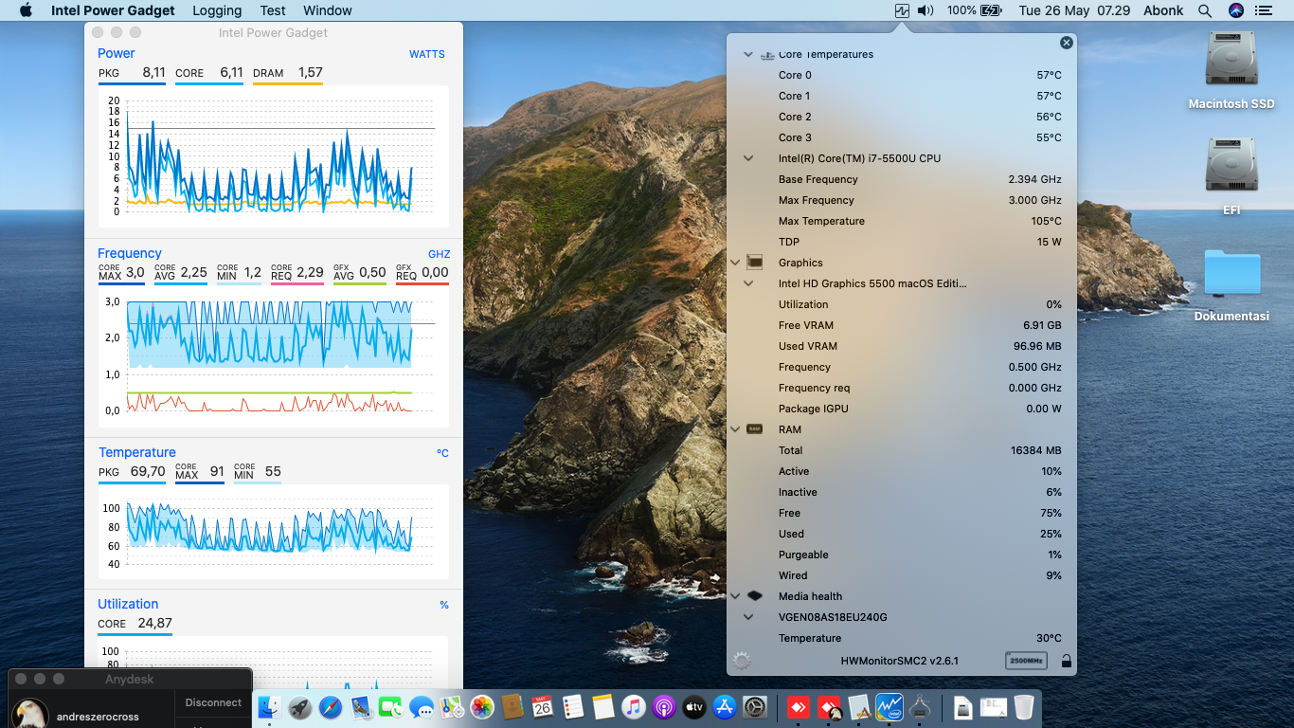Click HWMonitor menu bar status icon
Viewport: 1294px width, 728px height.
[x=901, y=10]
